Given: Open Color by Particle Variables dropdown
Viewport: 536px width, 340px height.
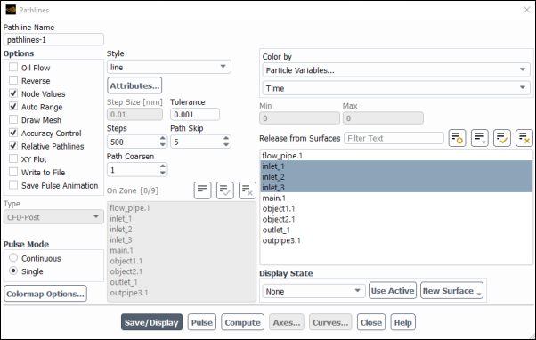Looking at the screenshot, I should [396, 70].
